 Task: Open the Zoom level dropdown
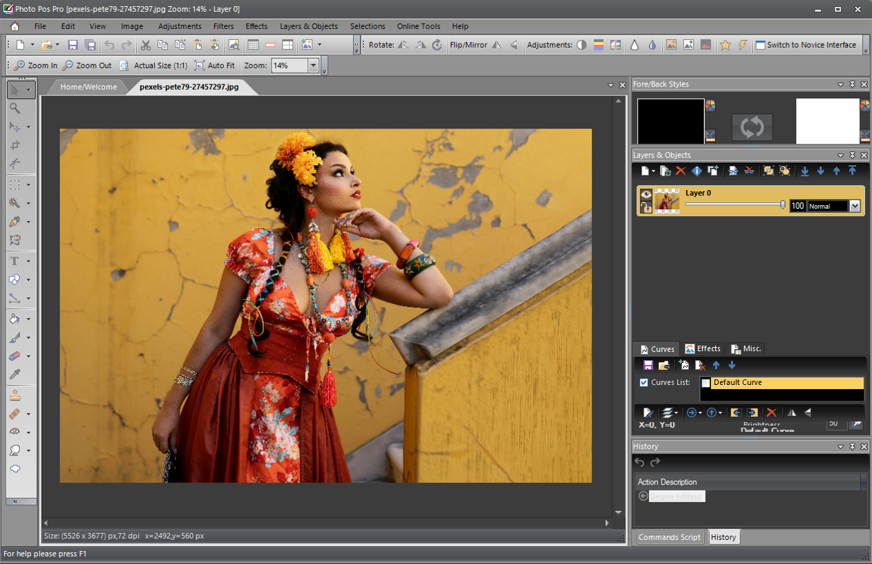pos(313,66)
